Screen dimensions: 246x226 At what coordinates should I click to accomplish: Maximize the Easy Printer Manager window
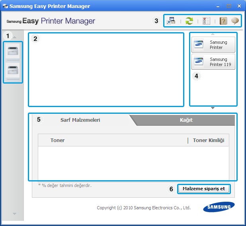point(229,6)
